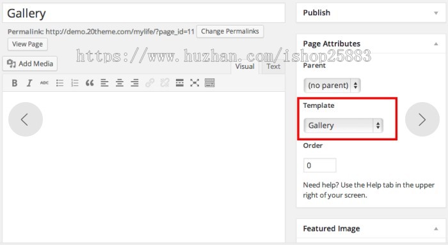Go to the previous slide arrow
448x245 pixels.
tap(26, 119)
